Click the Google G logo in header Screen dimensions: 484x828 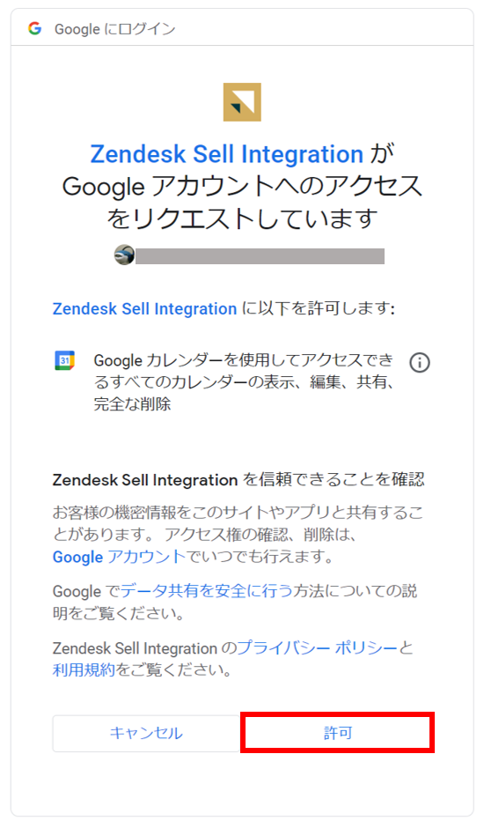(x=35, y=28)
